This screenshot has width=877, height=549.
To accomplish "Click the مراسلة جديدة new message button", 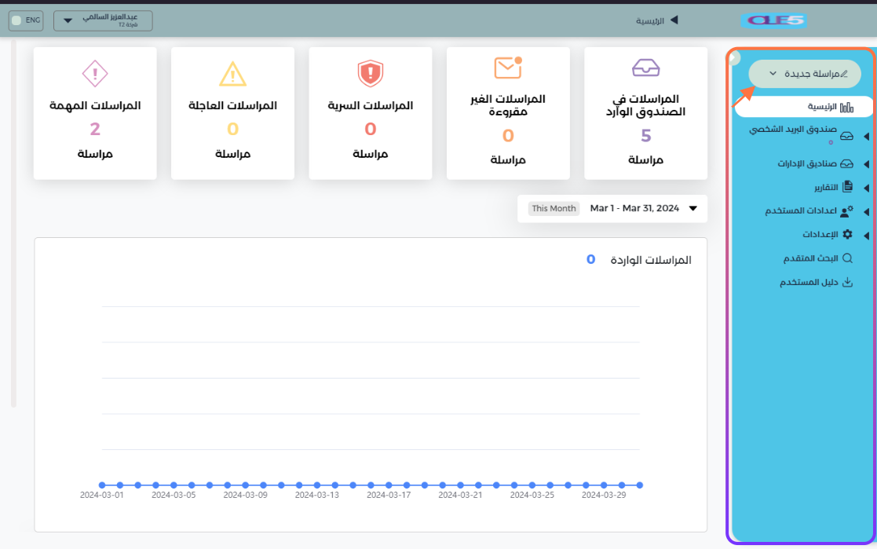I will point(804,74).
